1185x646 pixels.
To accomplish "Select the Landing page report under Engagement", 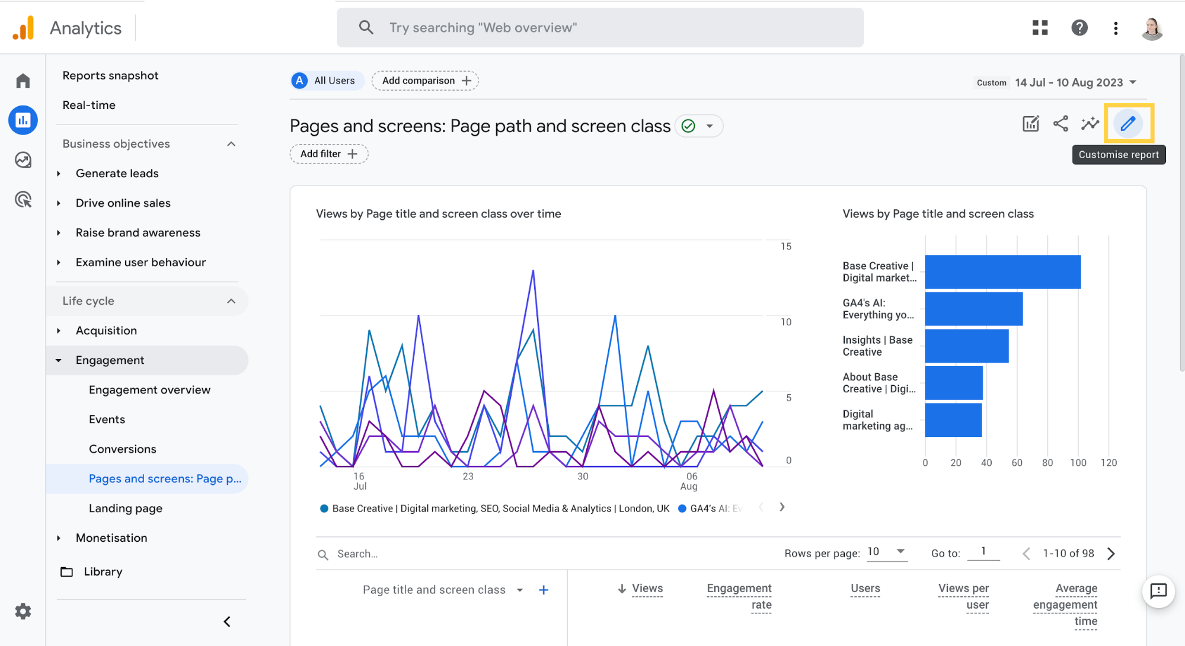I will [126, 508].
